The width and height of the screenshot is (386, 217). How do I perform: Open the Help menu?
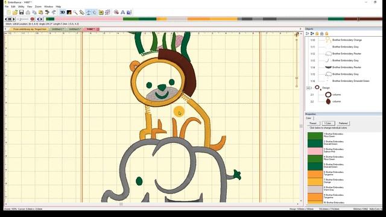(59, 7)
